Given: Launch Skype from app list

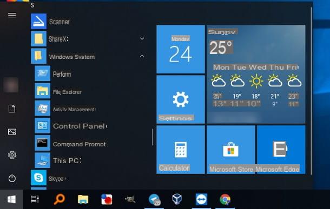Looking at the screenshot, I should tap(38, 178).
